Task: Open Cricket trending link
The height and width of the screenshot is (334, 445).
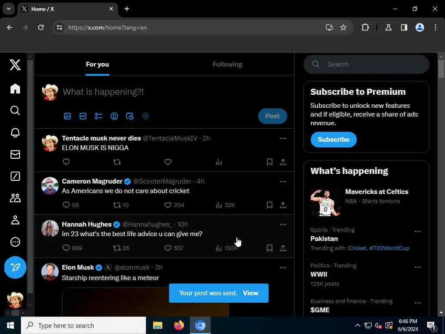Action: point(357,248)
